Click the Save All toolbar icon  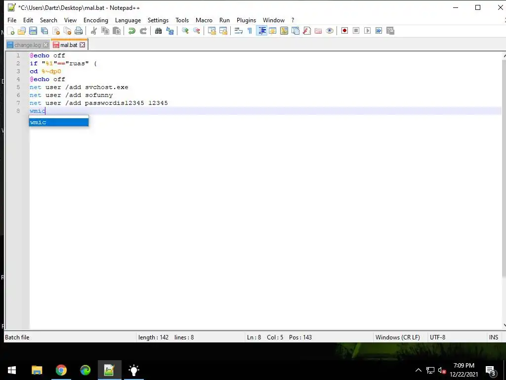(x=44, y=31)
